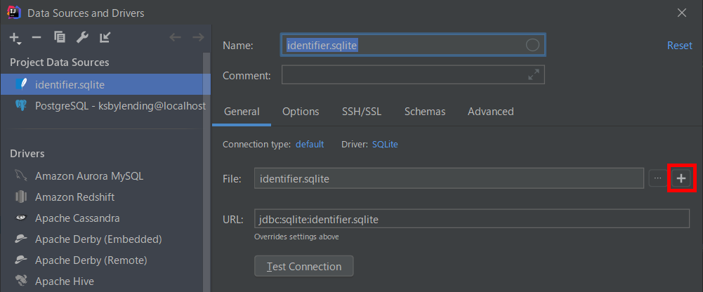Open the SSH/SSL tab
Viewport: 703px width, 292px height.
[x=362, y=112]
